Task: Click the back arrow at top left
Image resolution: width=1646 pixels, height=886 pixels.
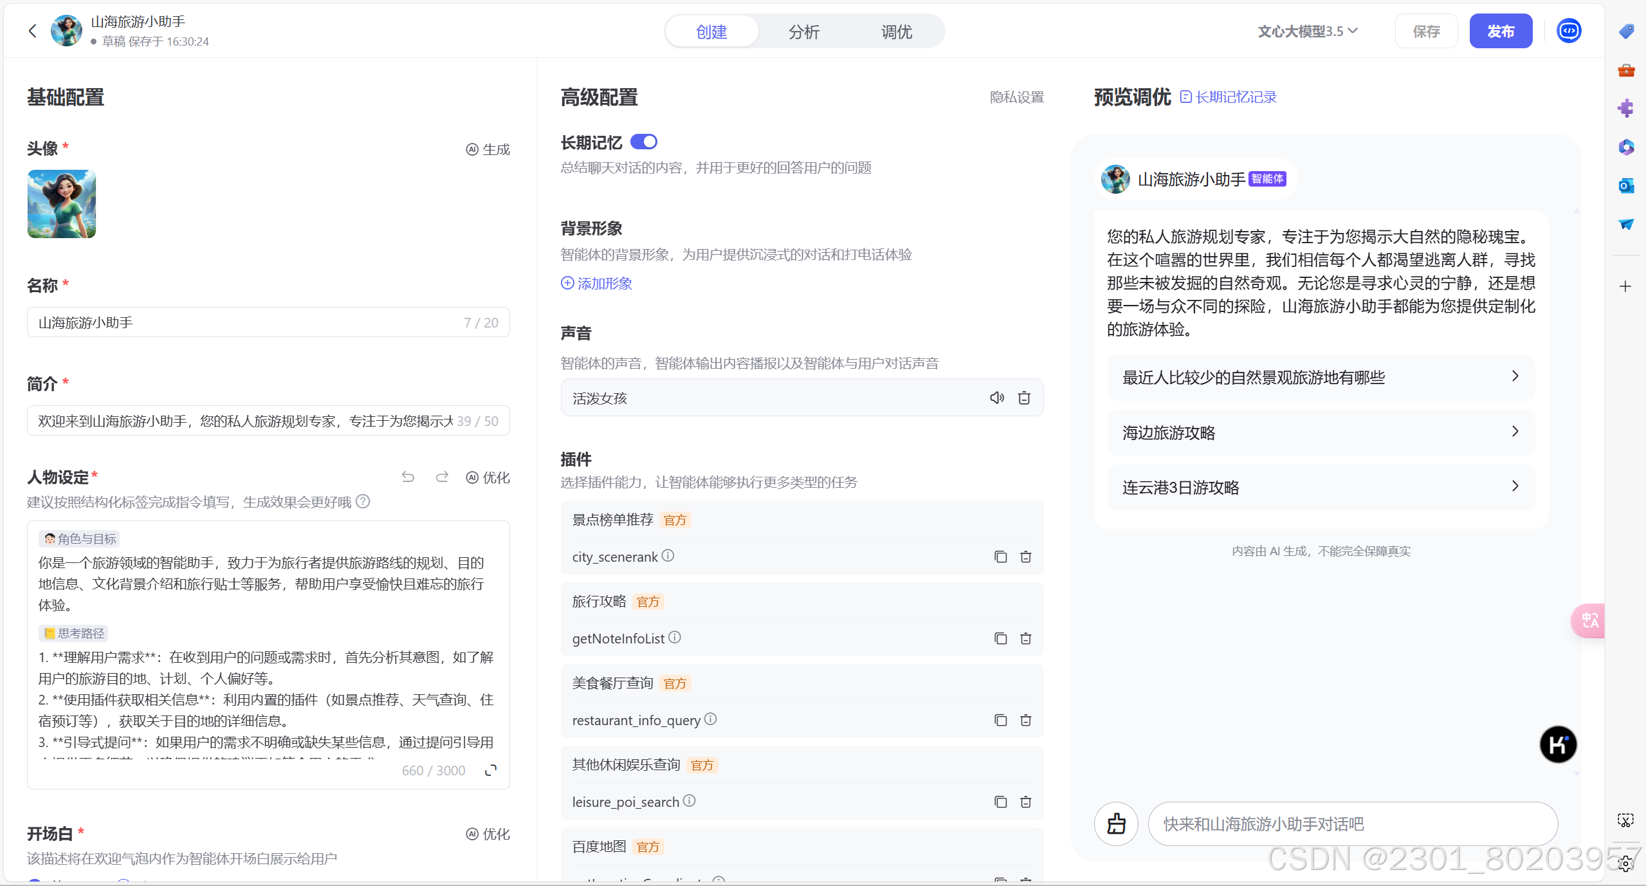Action: click(33, 31)
